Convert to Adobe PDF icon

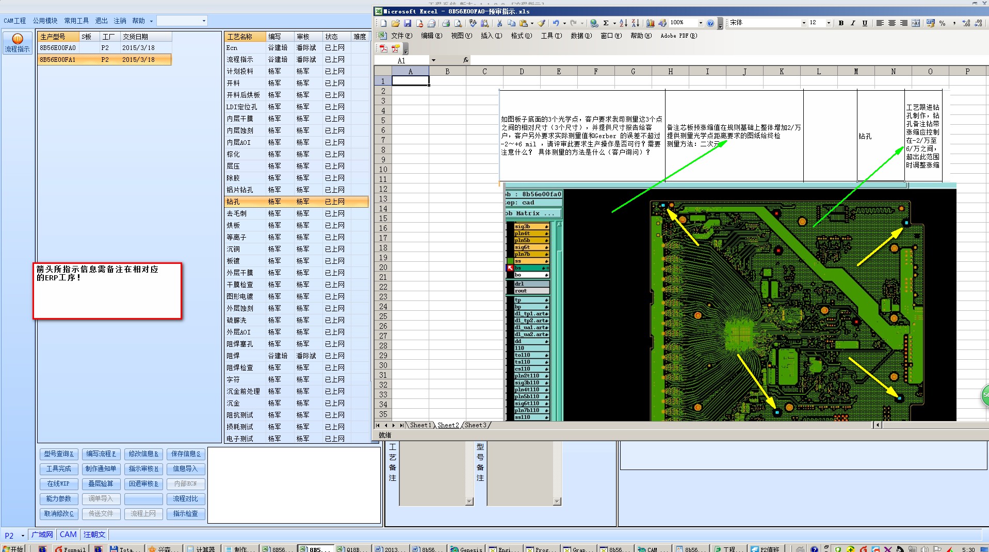[383, 48]
